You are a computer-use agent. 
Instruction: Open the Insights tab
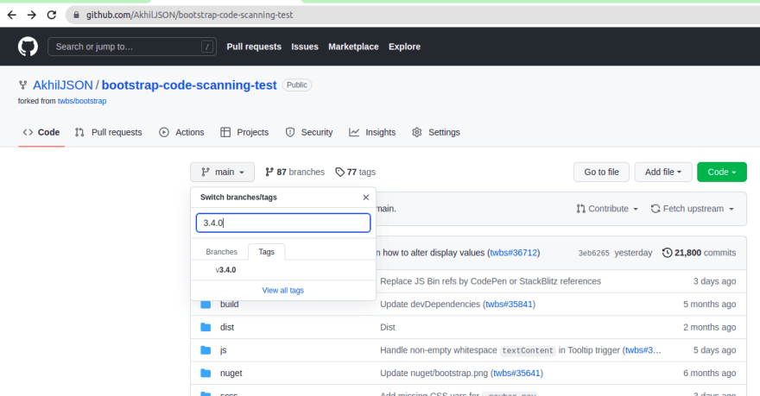(x=372, y=132)
